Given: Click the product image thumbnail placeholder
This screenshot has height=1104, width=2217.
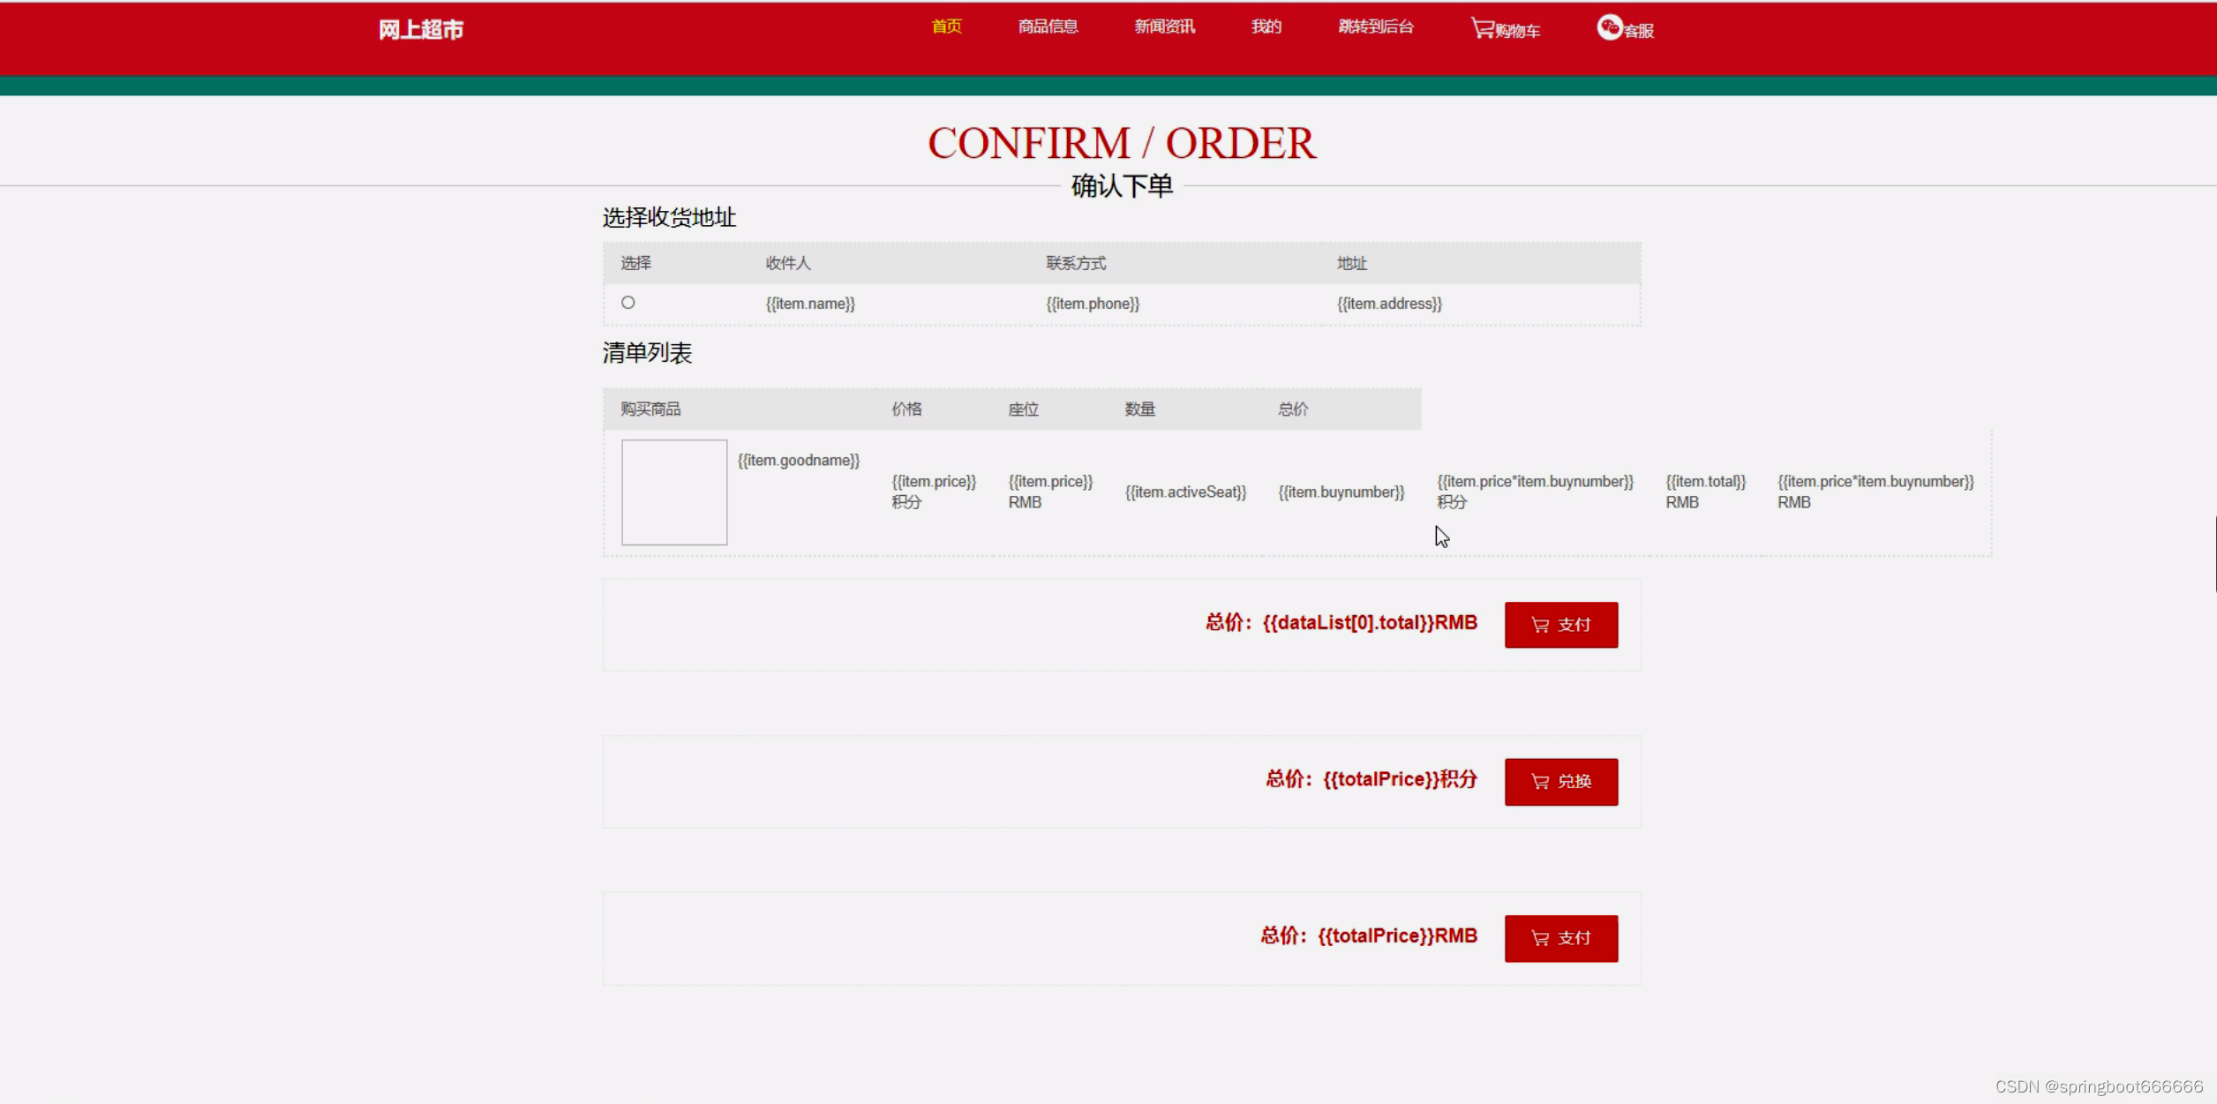Looking at the screenshot, I should coord(674,492).
